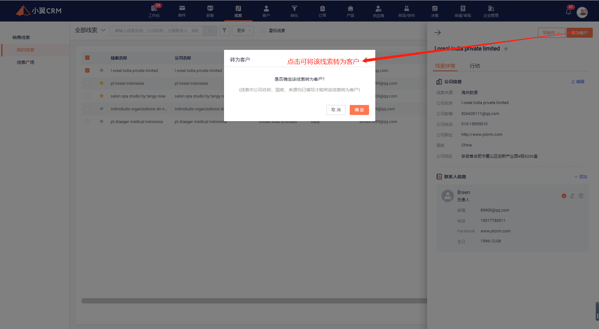Viewport: 599px width, 329px height.
Task: Star the l oreal india private limited title
Action: click(x=506, y=49)
